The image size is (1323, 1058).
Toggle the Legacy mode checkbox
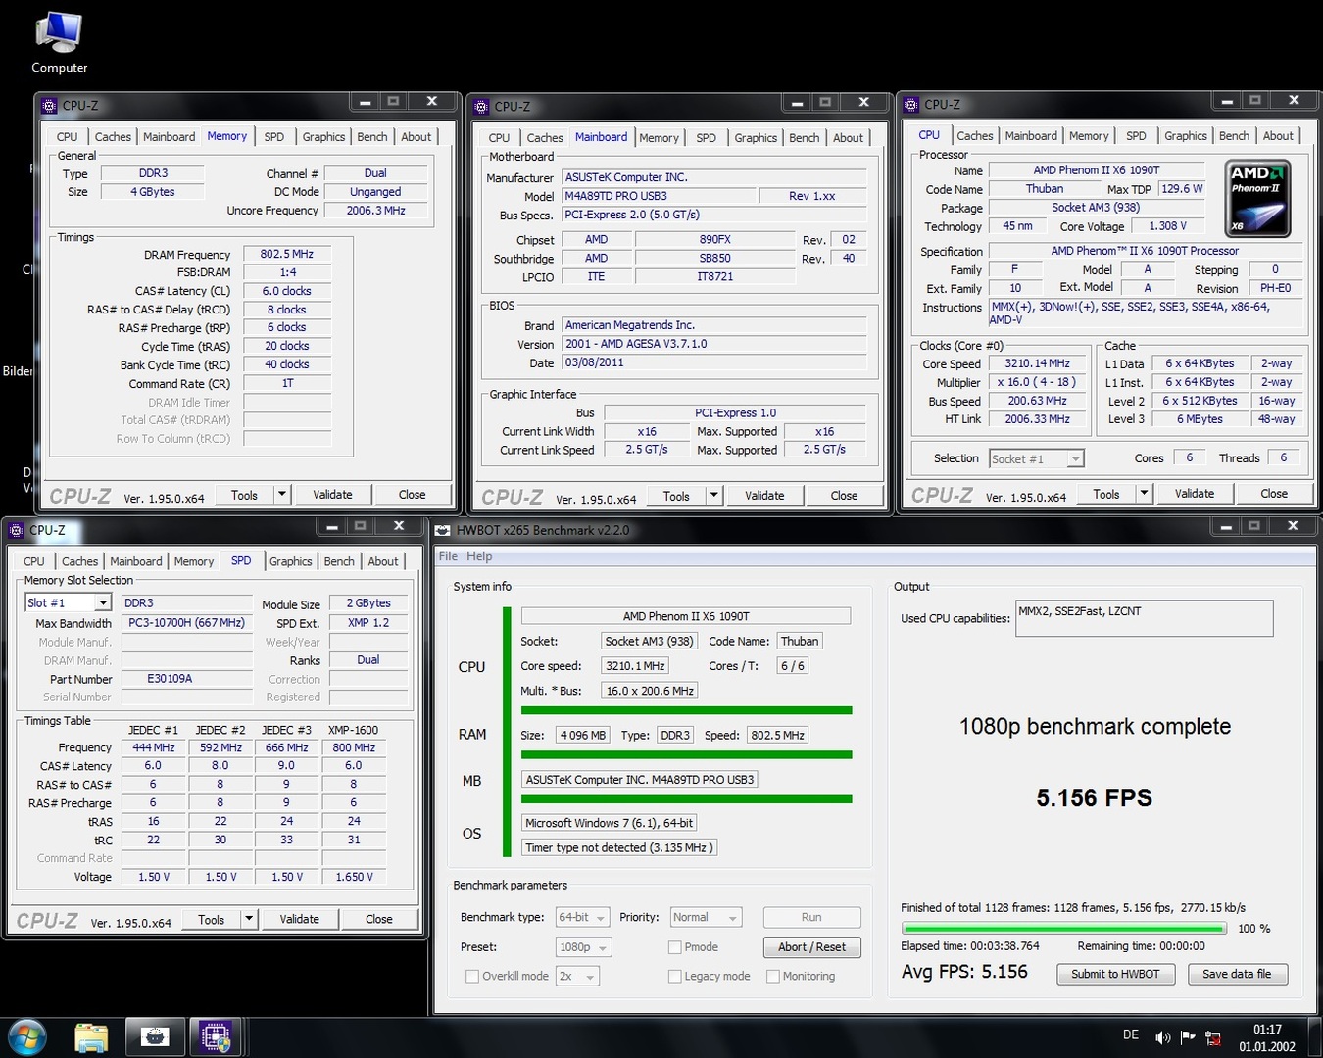point(674,976)
